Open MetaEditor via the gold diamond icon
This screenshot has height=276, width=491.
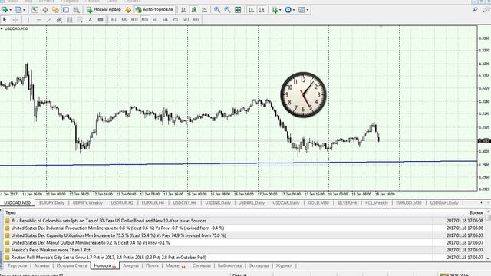128,10
